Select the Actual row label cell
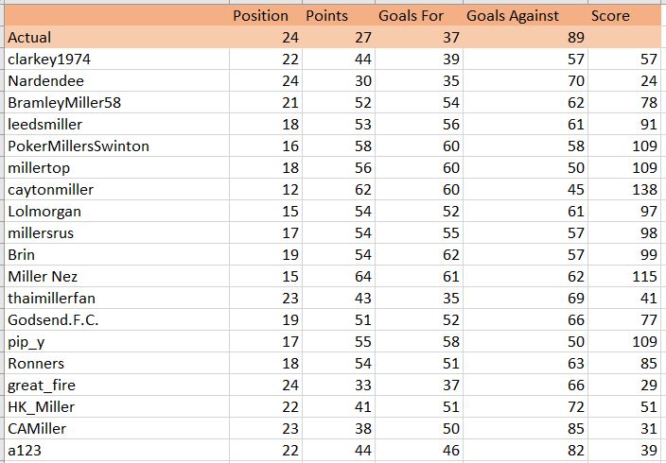The height and width of the screenshot is (463, 666). pyautogui.click(x=116, y=38)
